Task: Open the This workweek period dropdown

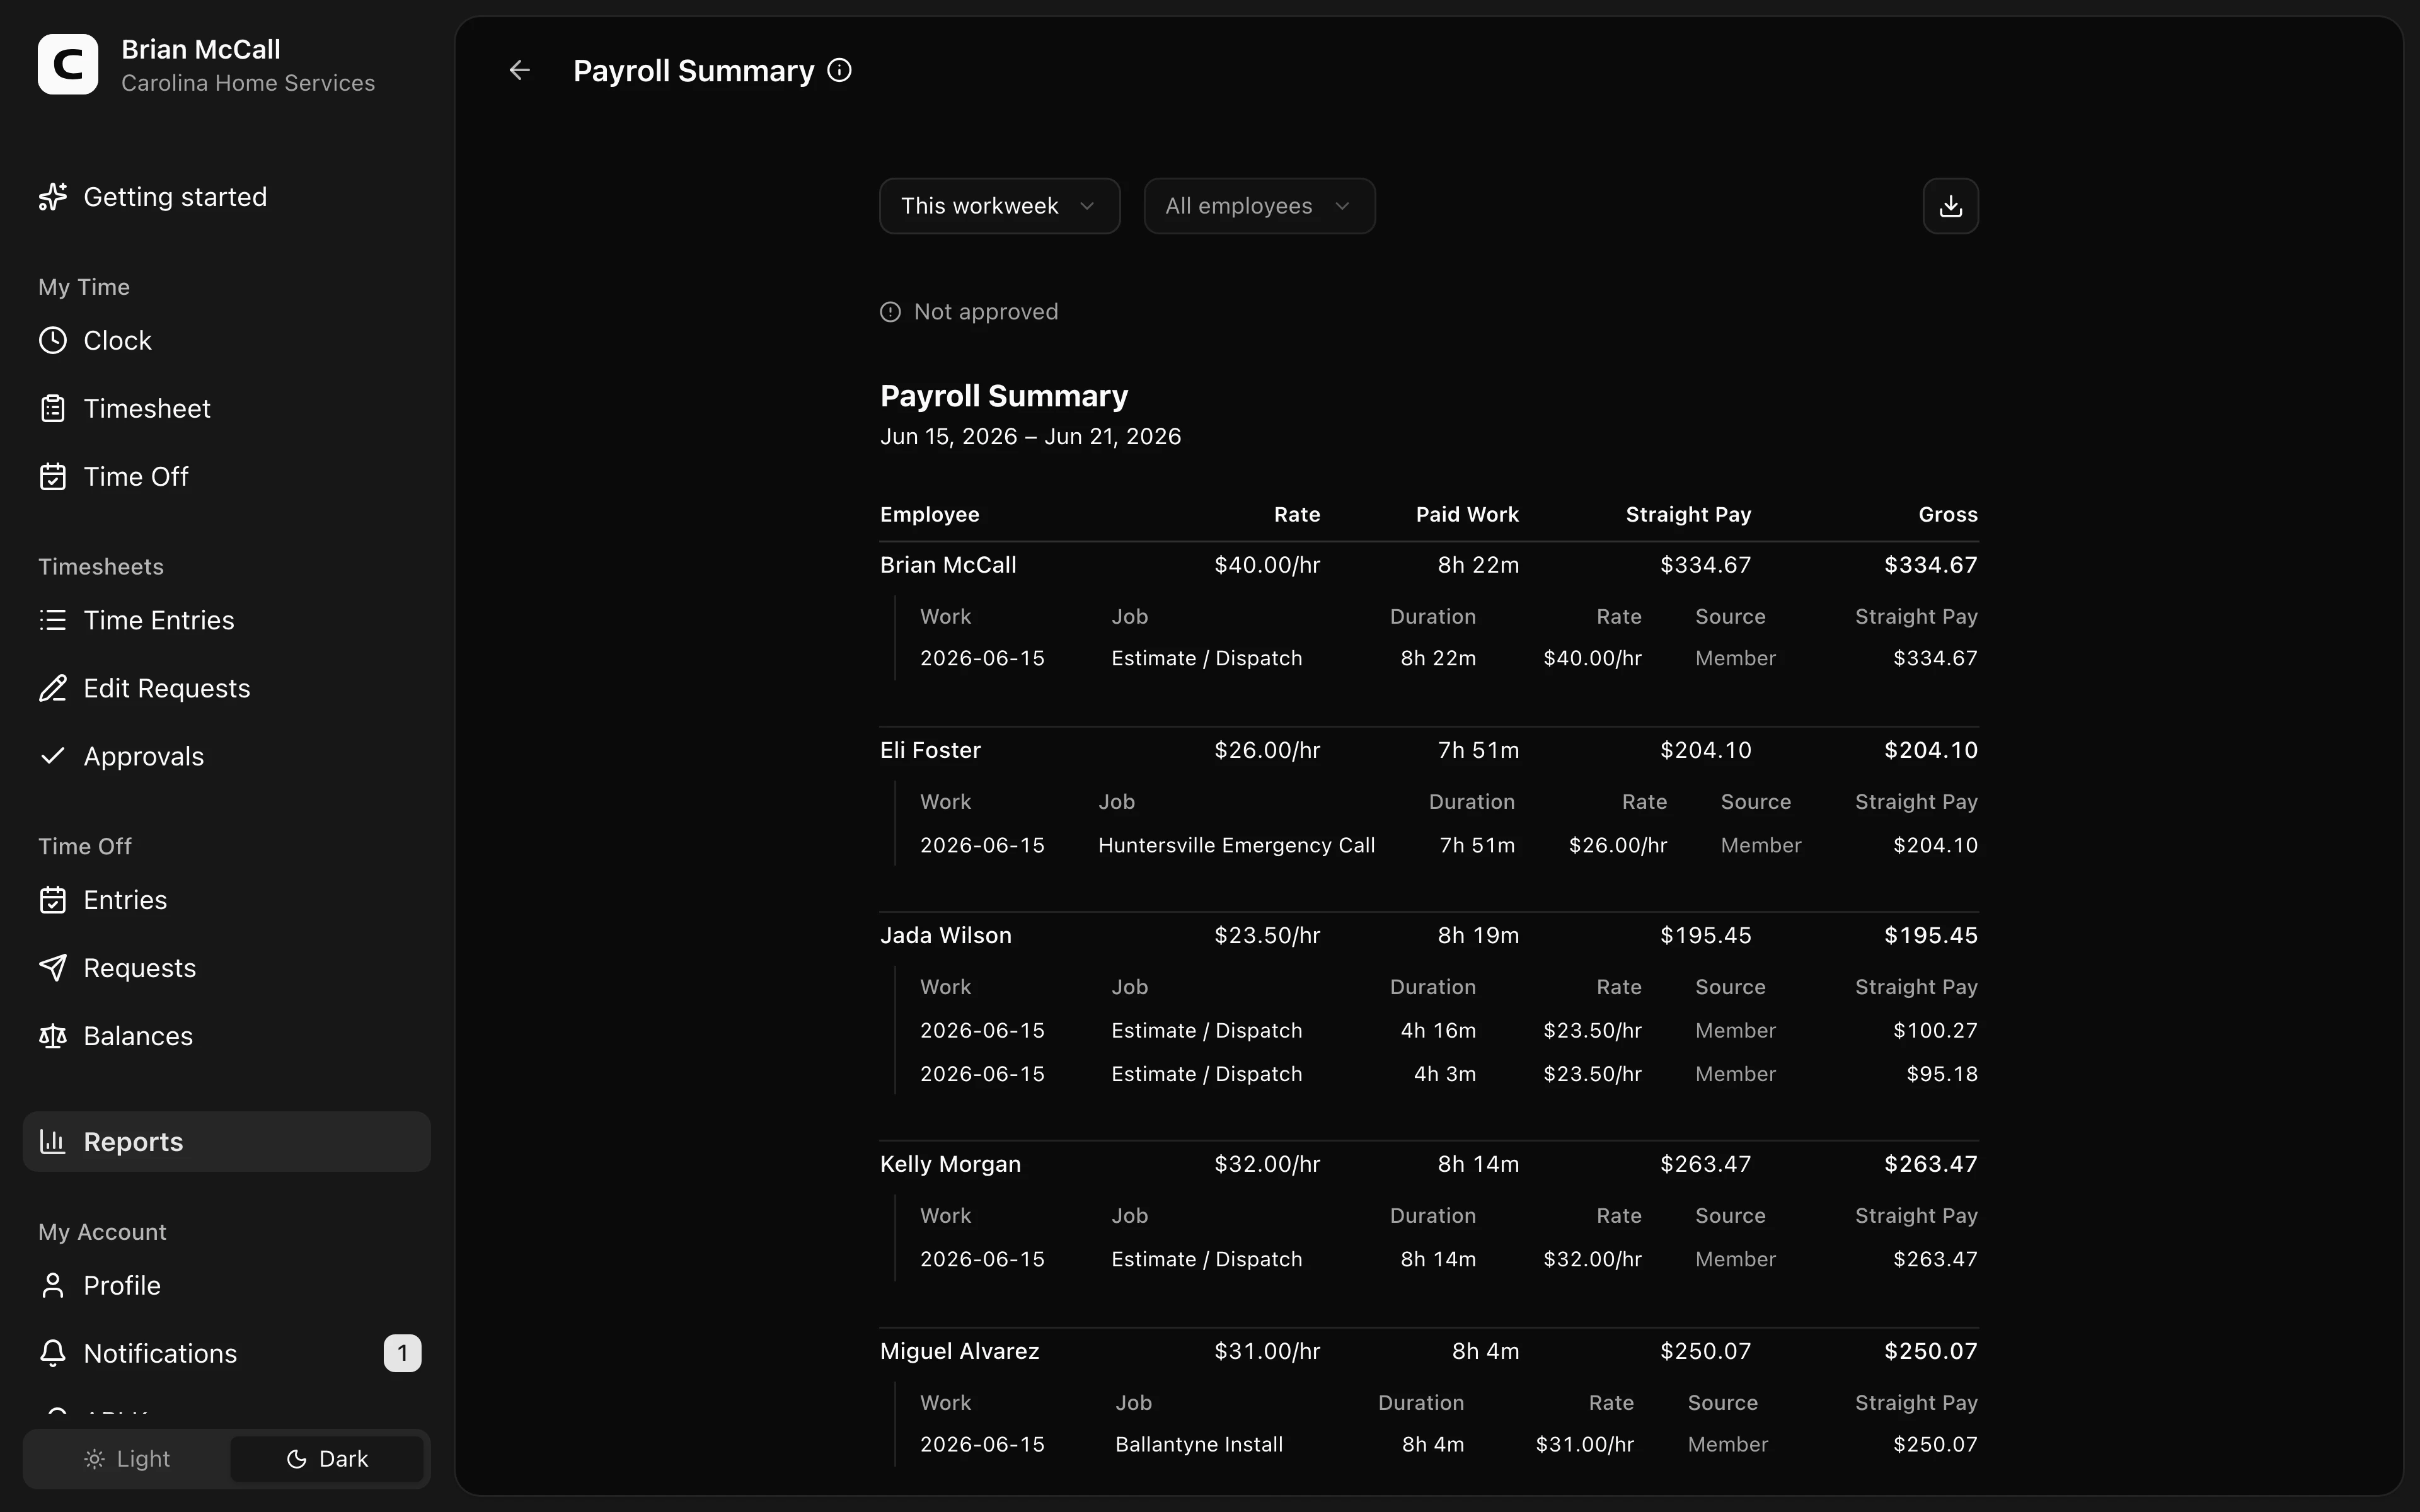Action: [x=1000, y=206]
